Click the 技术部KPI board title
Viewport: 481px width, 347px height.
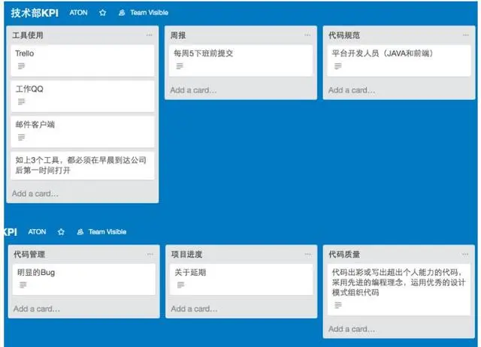point(35,13)
